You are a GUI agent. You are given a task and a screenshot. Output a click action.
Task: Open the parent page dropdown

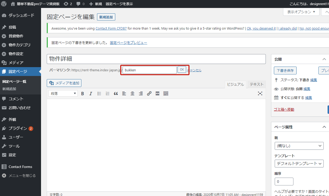coord(299,146)
